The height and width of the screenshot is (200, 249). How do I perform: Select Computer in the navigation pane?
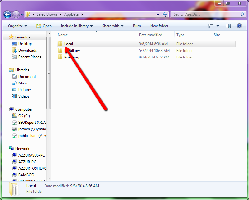24,109
